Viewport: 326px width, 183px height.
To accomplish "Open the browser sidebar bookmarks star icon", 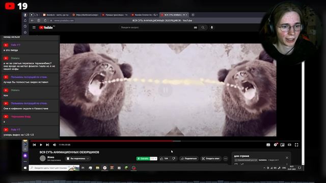I will (25, 32).
